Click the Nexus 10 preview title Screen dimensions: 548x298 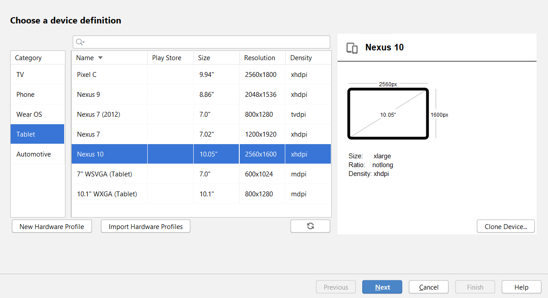coord(384,48)
